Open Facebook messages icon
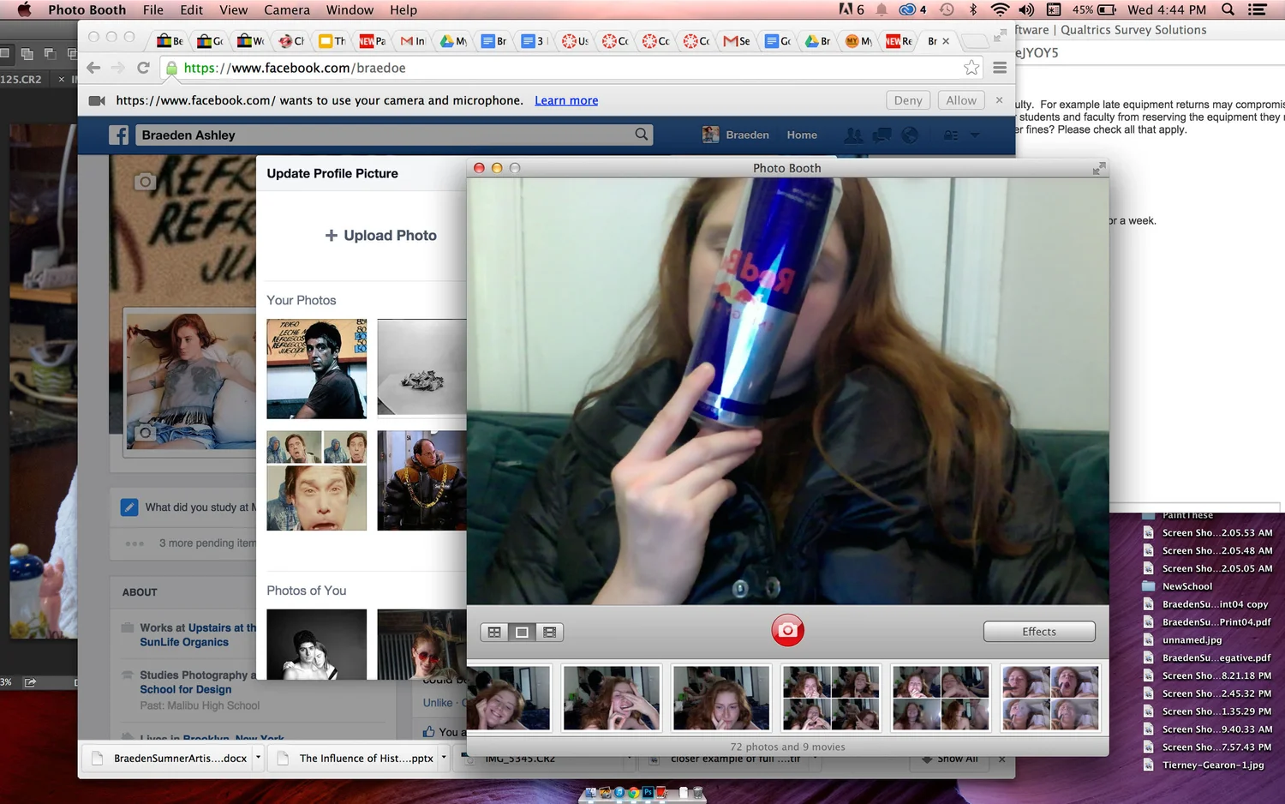 pyautogui.click(x=882, y=135)
